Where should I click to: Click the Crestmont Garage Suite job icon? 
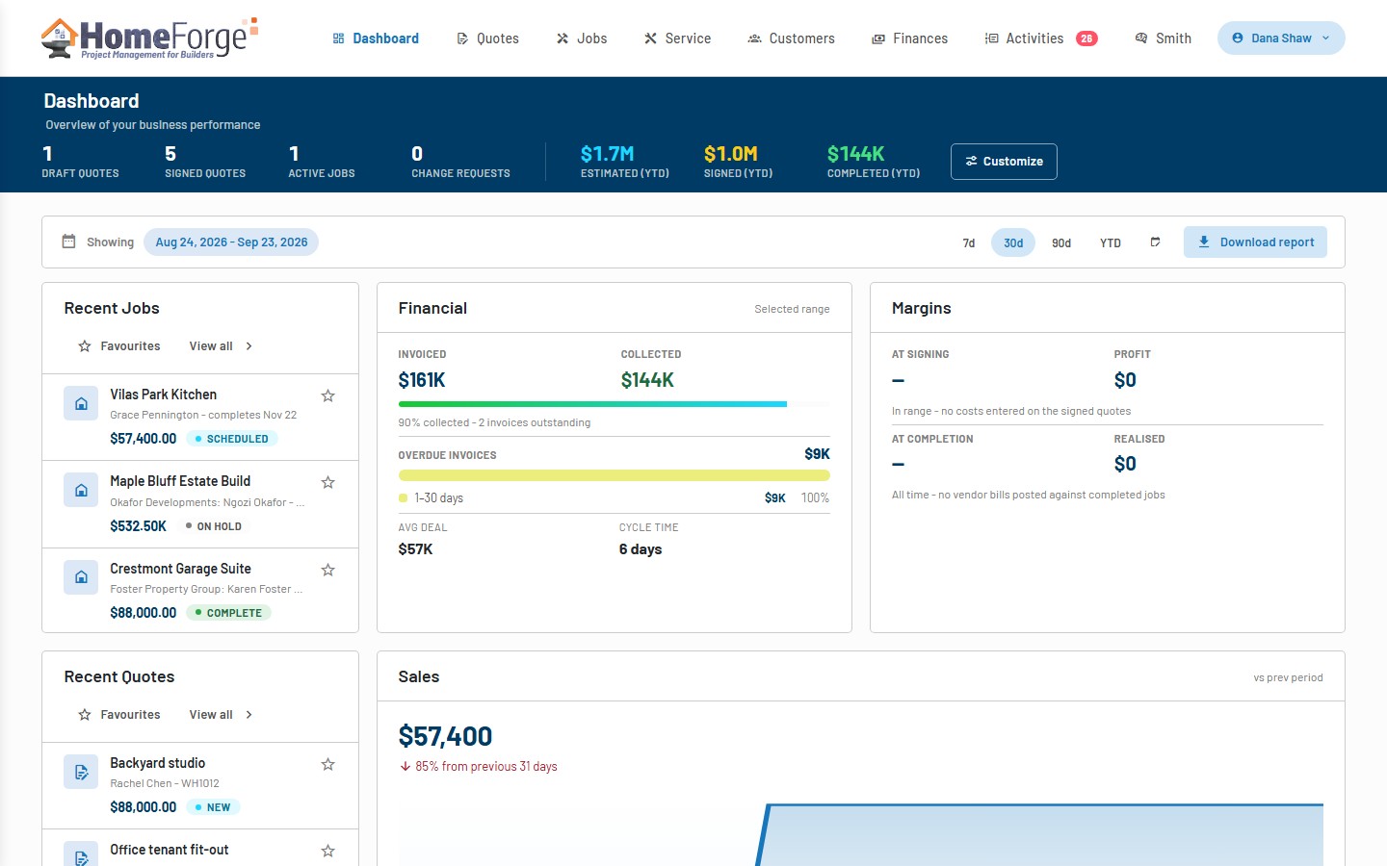pos(81,577)
